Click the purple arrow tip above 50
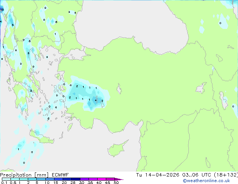This screenshot has width=238, height=184. 119,179
